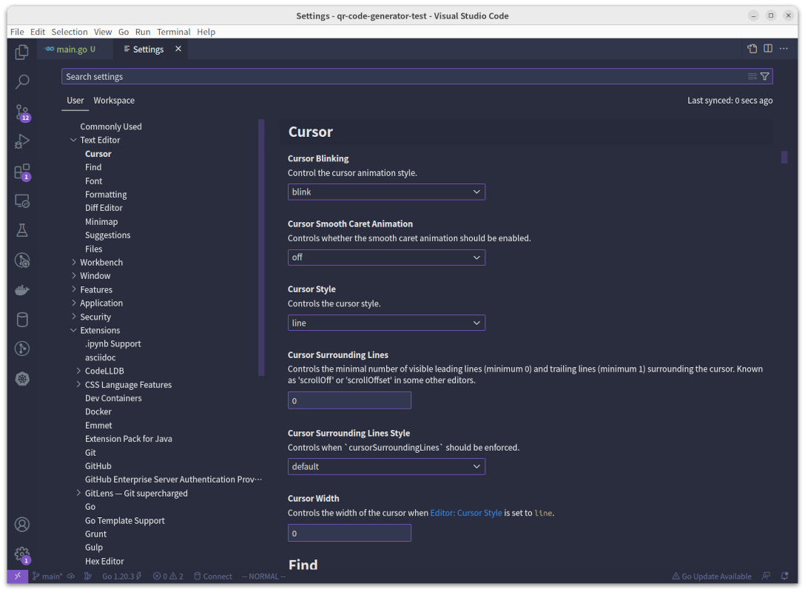Click the Cursor Width number field
Viewport: 805px width, 592px height.
349,533
